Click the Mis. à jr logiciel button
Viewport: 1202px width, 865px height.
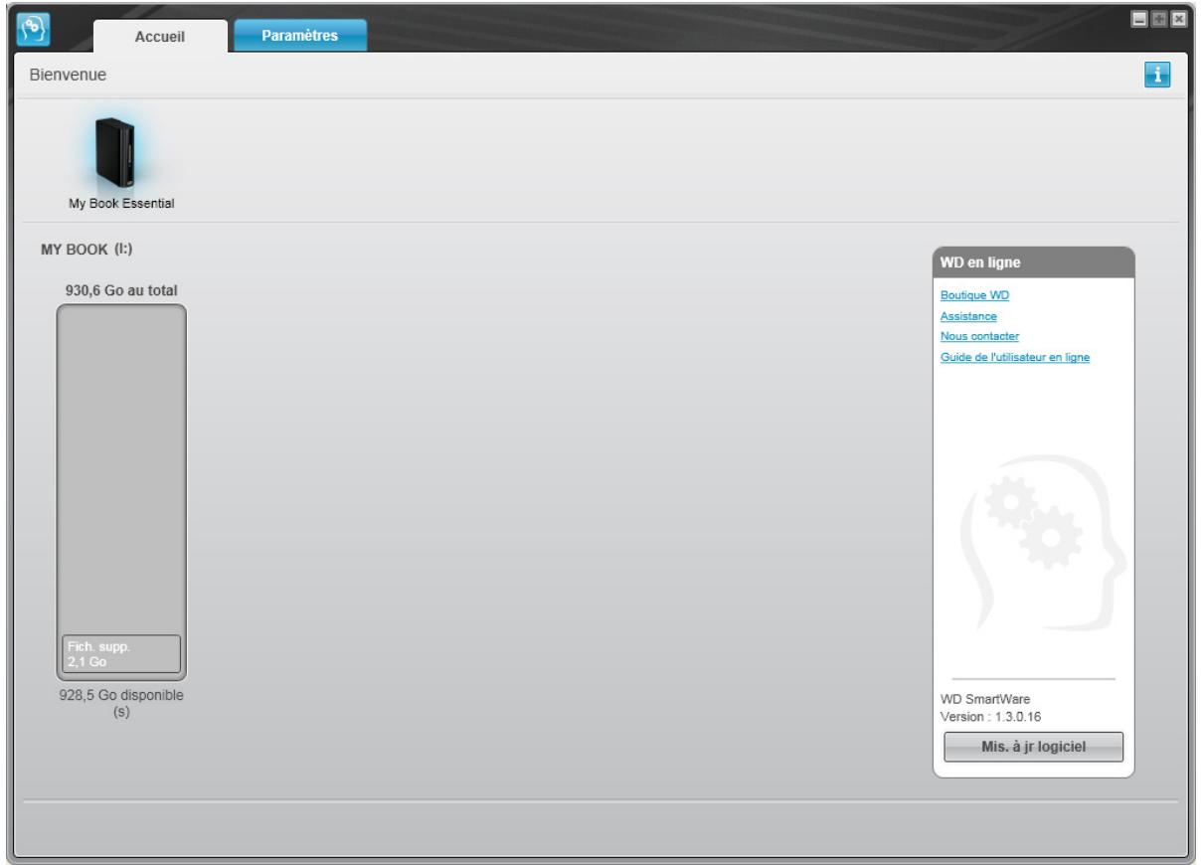pyautogui.click(x=1033, y=748)
